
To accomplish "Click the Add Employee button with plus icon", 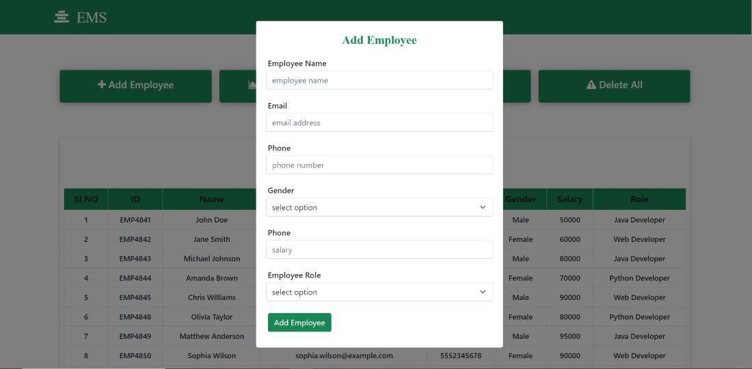I will pyautogui.click(x=136, y=86).
